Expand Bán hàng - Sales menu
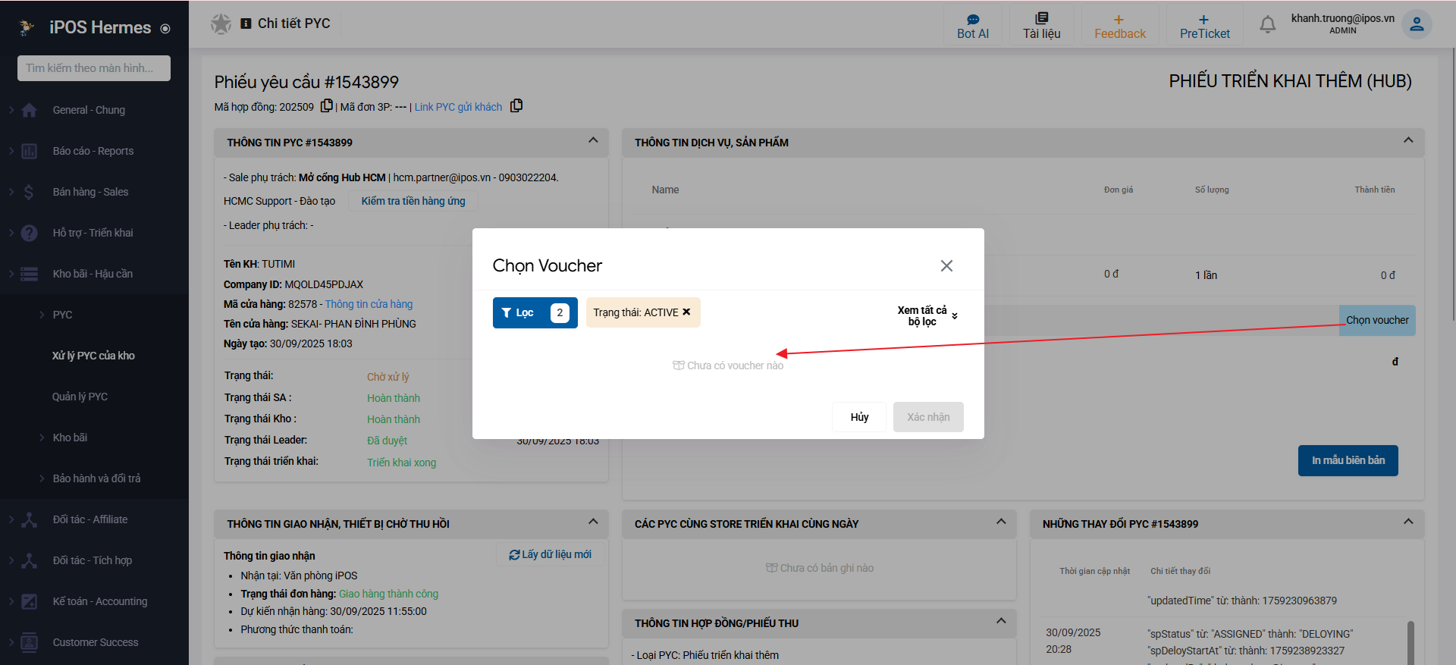This screenshot has height=665, width=1456. click(94, 192)
